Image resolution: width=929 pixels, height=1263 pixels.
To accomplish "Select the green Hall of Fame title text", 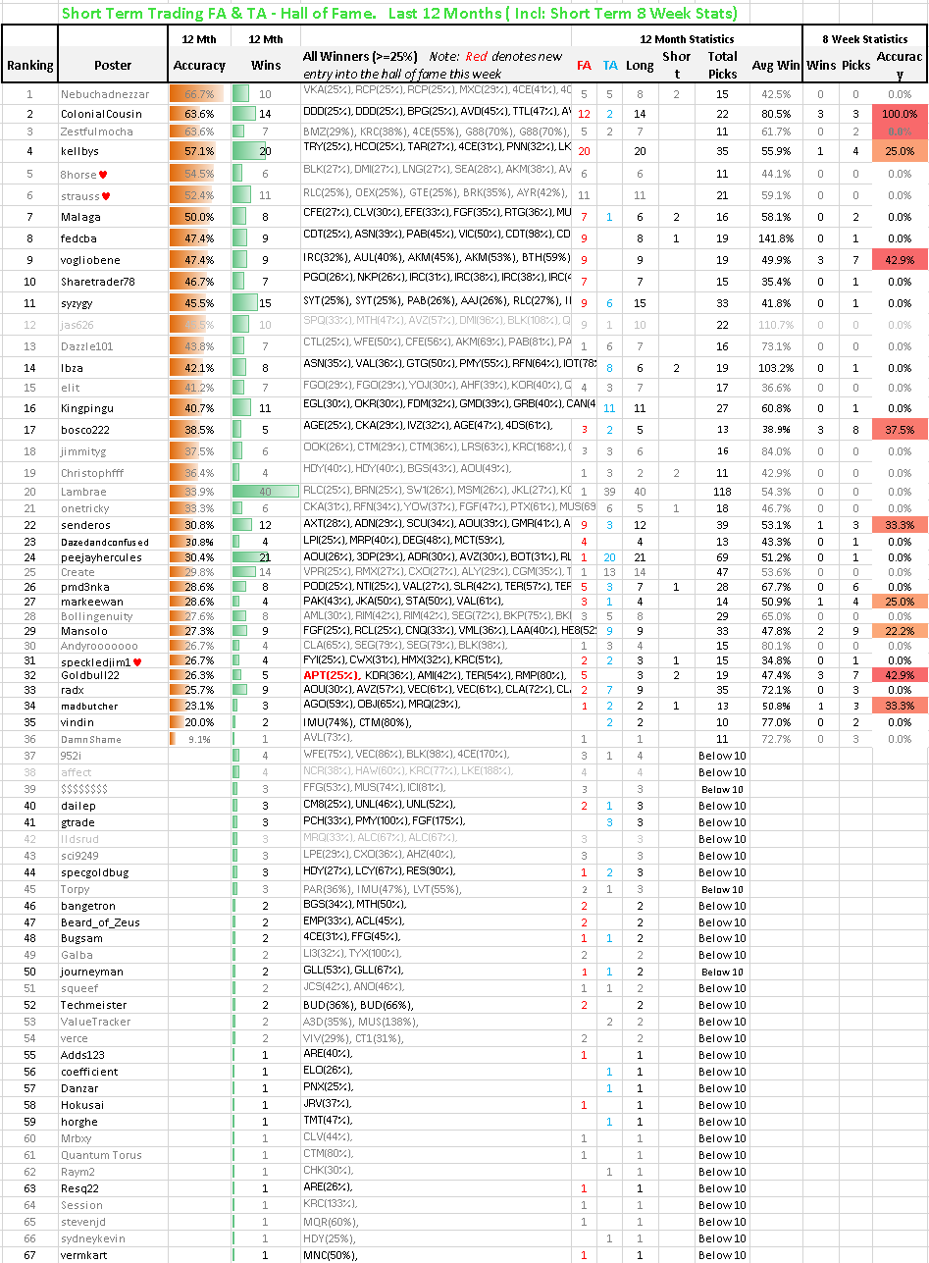I will pos(400,13).
